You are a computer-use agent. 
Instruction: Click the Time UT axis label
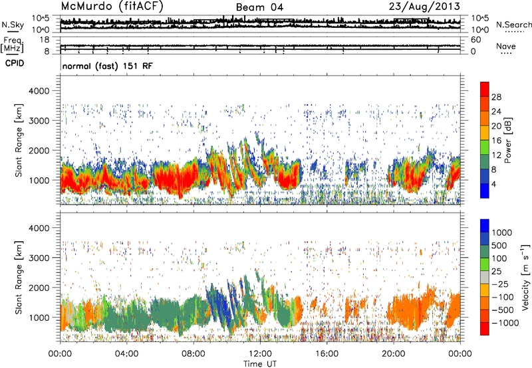click(260, 364)
